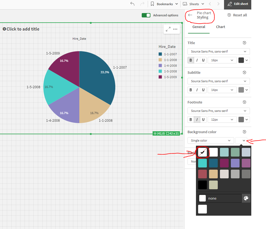Viewport: 266px width, 229px height.
Task: Reset the Subtitle styling settings
Action: click(x=244, y=72)
